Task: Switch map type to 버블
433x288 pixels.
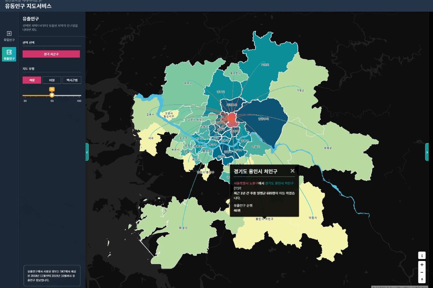Action: pos(52,80)
